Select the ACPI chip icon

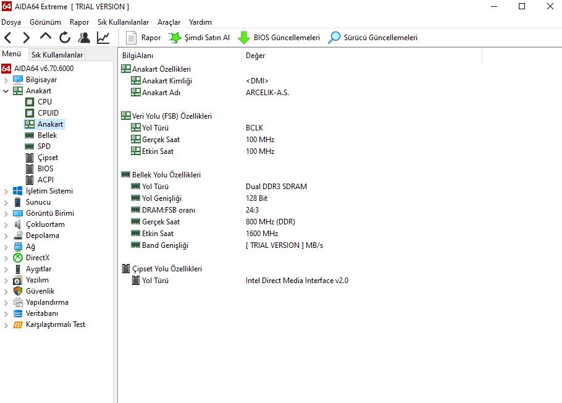point(30,180)
